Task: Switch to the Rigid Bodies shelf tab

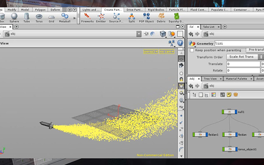Action: 156,10
